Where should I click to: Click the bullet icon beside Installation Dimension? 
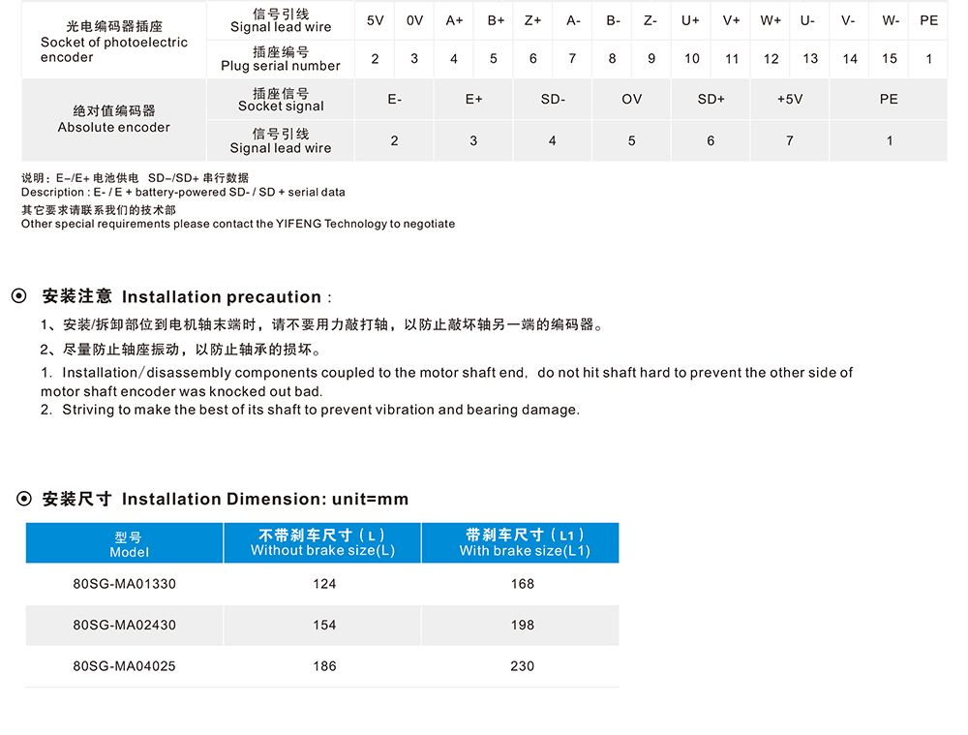[x=23, y=499]
